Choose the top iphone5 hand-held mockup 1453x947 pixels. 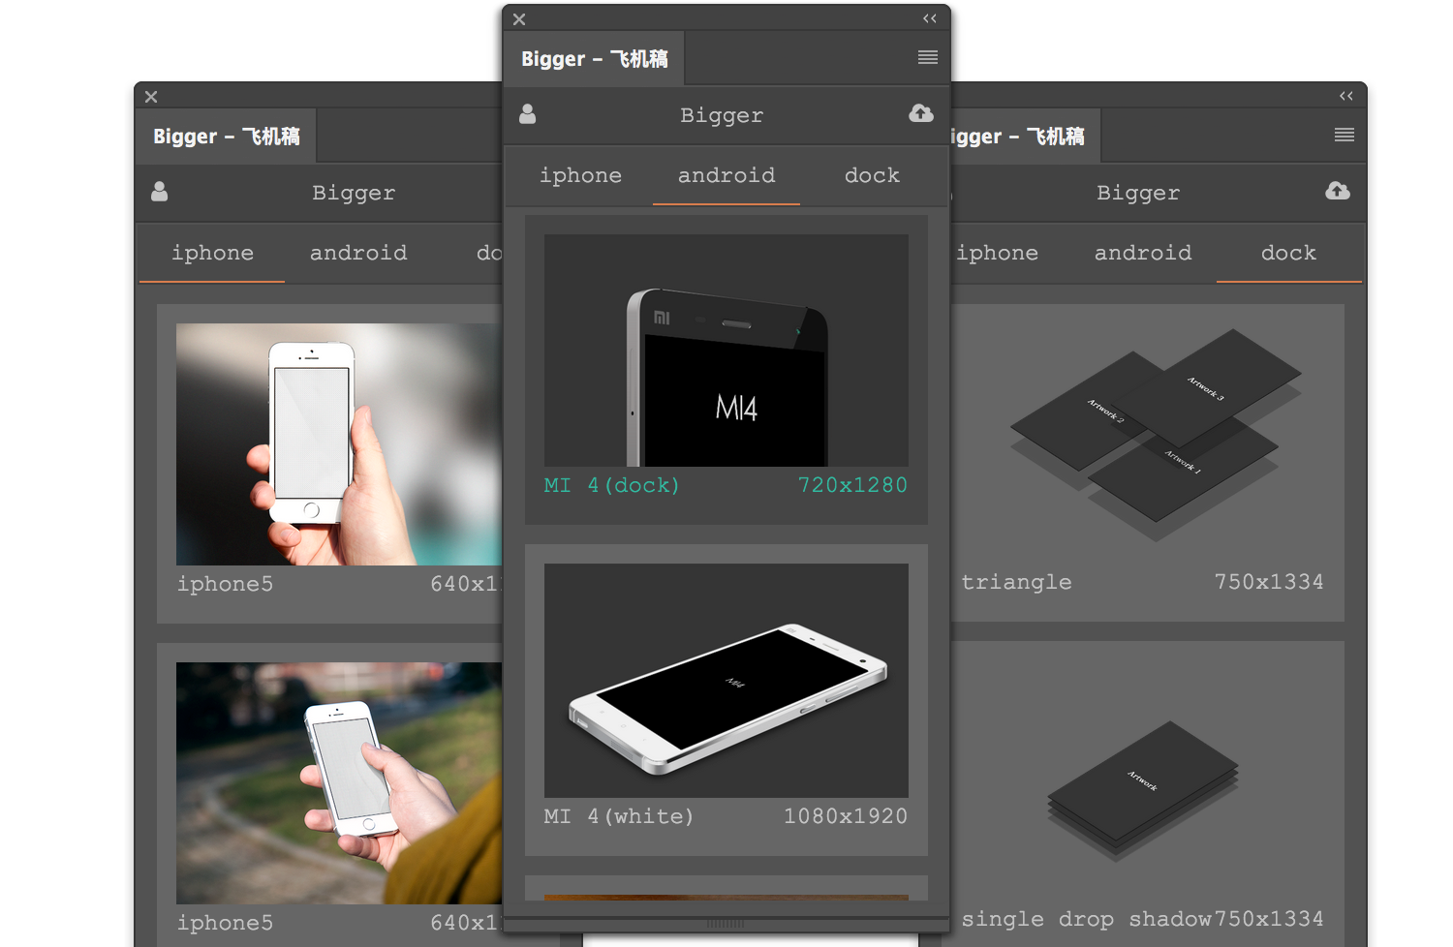[x=339, y=444]
